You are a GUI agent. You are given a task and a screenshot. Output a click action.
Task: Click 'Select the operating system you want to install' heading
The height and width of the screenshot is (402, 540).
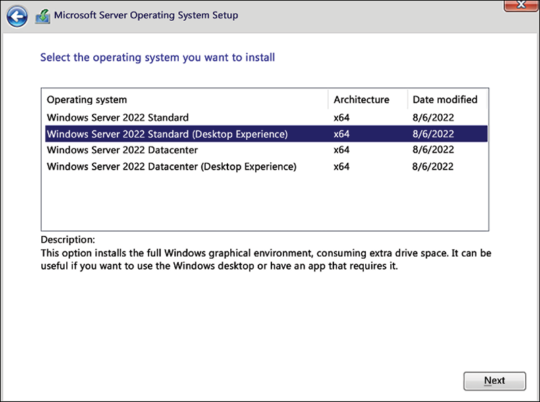pos(157,57)
